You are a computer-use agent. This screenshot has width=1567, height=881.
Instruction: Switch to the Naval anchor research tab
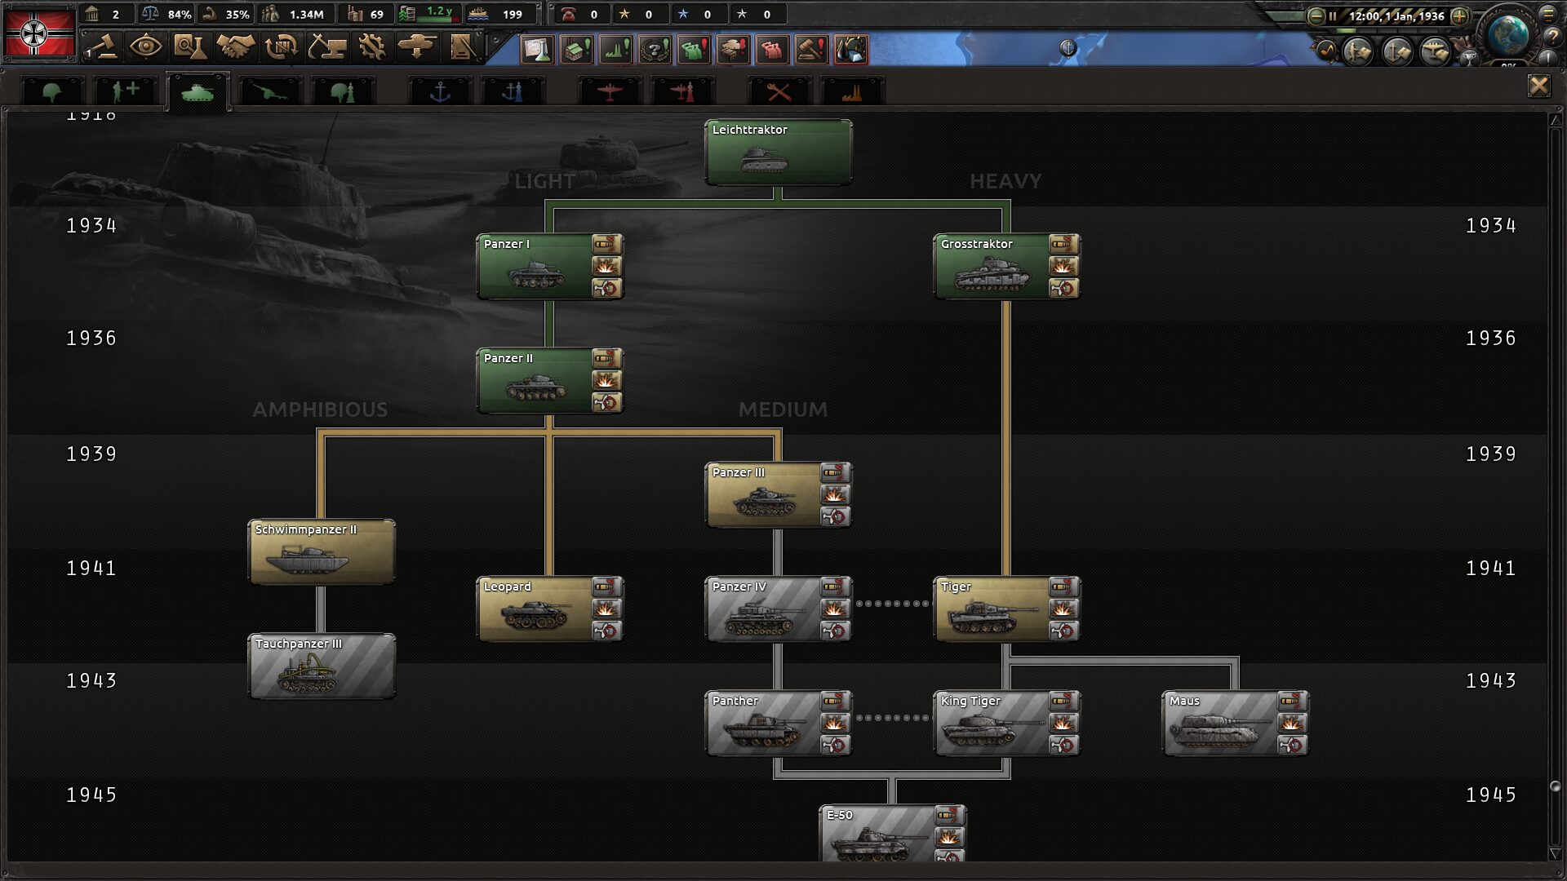tap(440, 91)
